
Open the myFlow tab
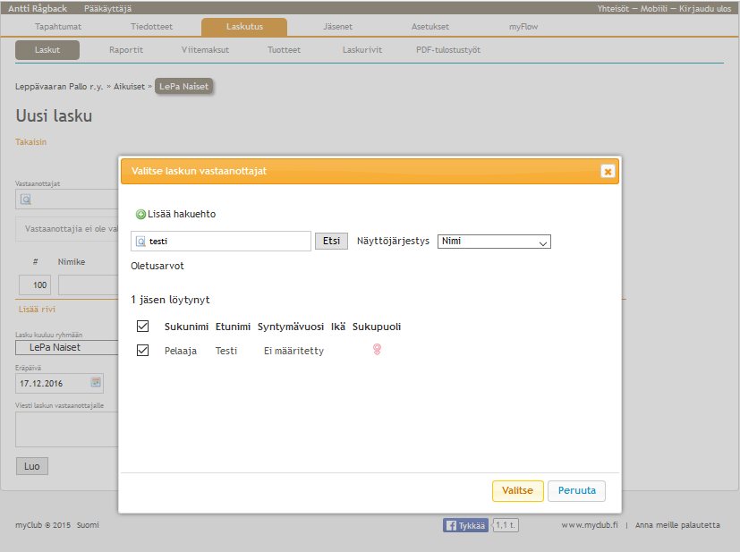click(523, 27)
